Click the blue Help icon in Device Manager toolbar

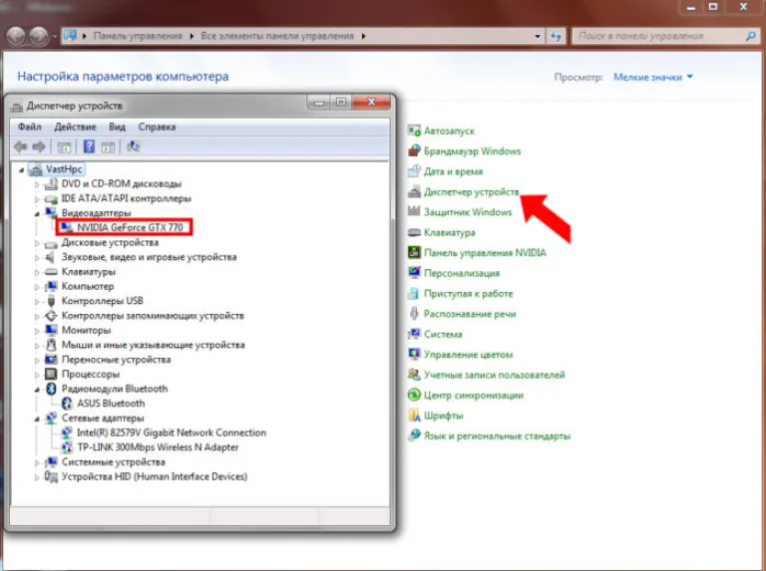(x=89, y=146)
